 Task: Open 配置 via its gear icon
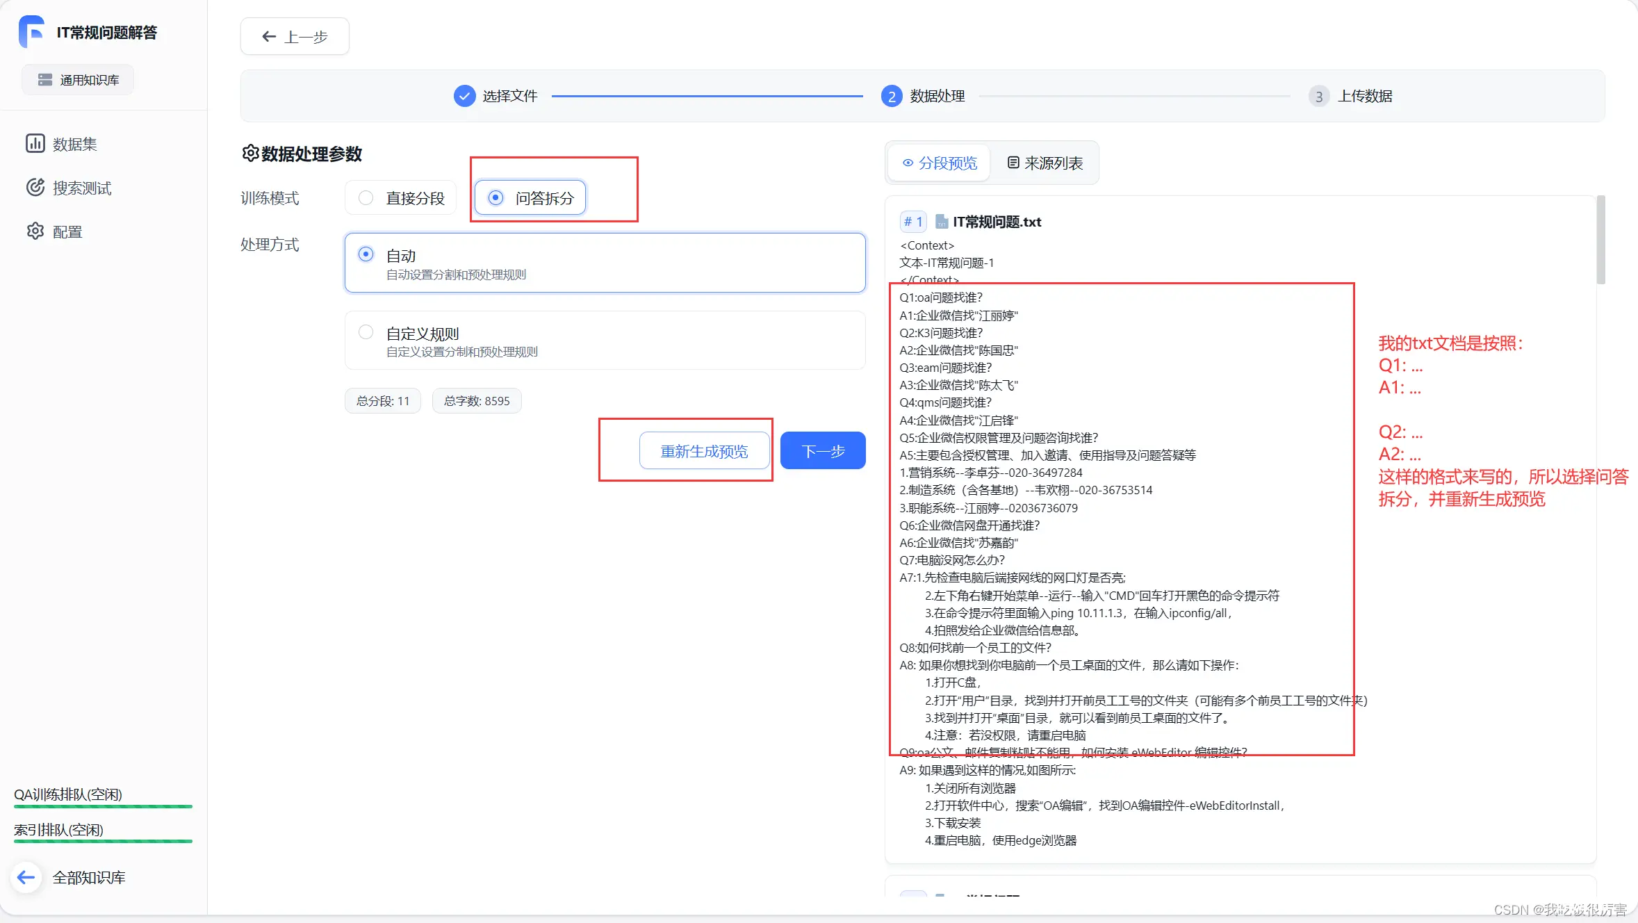coord(35,231)
